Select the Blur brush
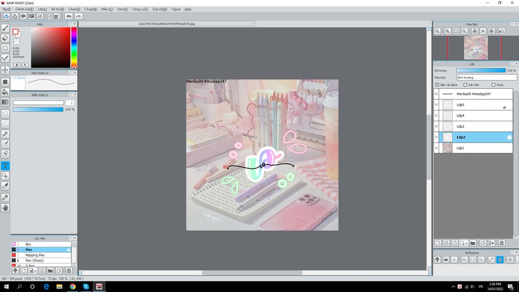The height and width of the screenshot is (292, 519). (41, 244)
